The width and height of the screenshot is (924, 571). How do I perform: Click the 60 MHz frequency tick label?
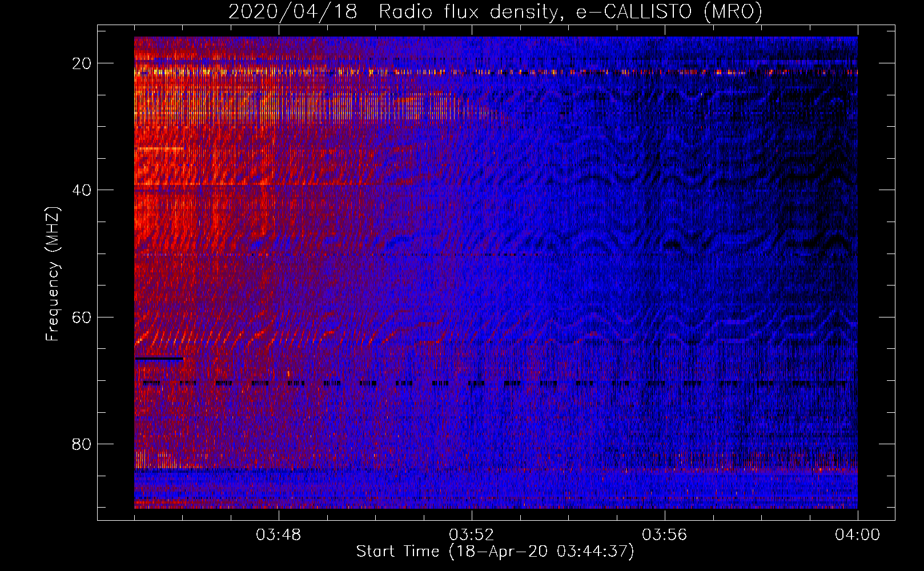coord(82,317)
